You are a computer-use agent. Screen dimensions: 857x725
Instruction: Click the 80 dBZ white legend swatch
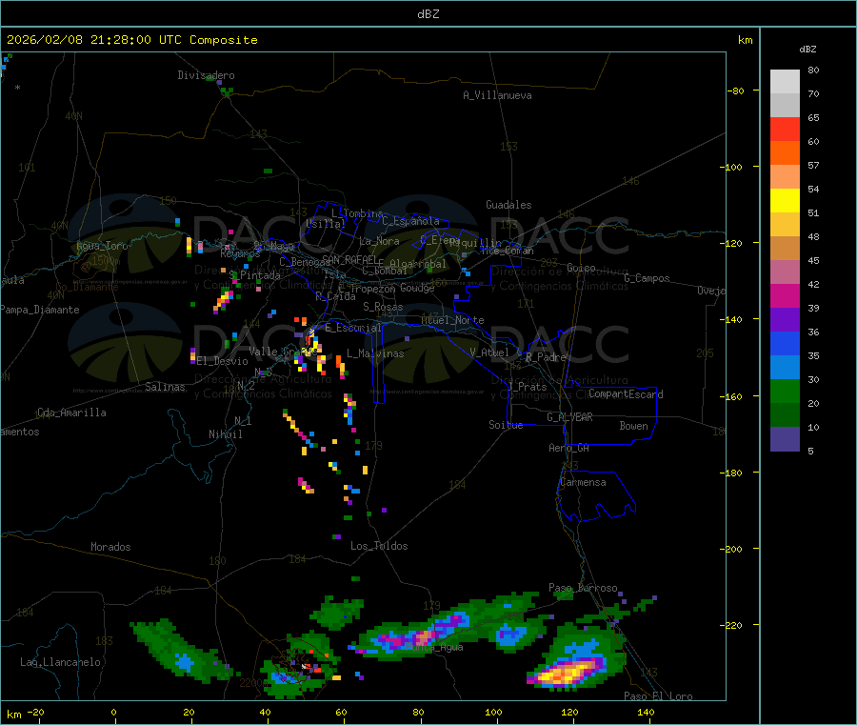point(785,82)
